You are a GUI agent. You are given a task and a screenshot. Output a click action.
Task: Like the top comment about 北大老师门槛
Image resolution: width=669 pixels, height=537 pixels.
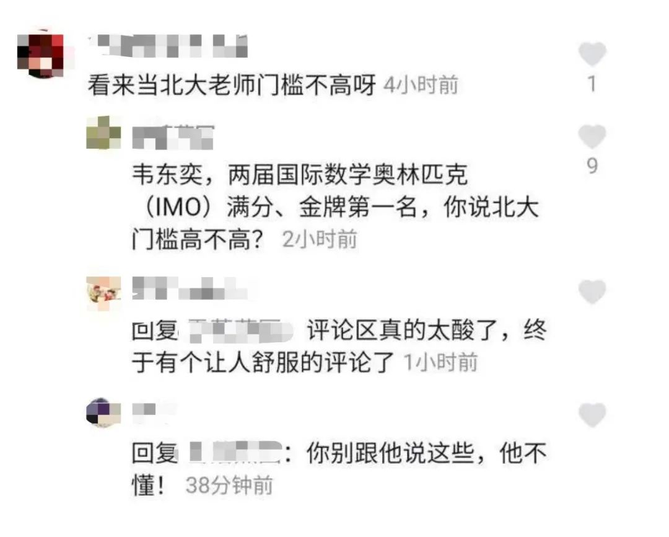(x=592, y=54)
